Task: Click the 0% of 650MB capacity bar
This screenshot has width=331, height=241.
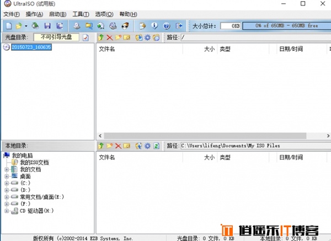Action: [x=287, y=26]
